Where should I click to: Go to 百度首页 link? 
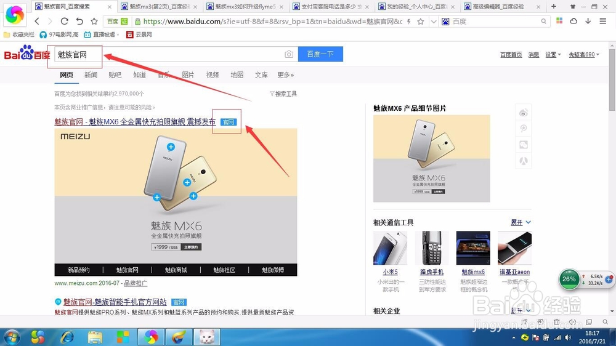pos(511,55)
